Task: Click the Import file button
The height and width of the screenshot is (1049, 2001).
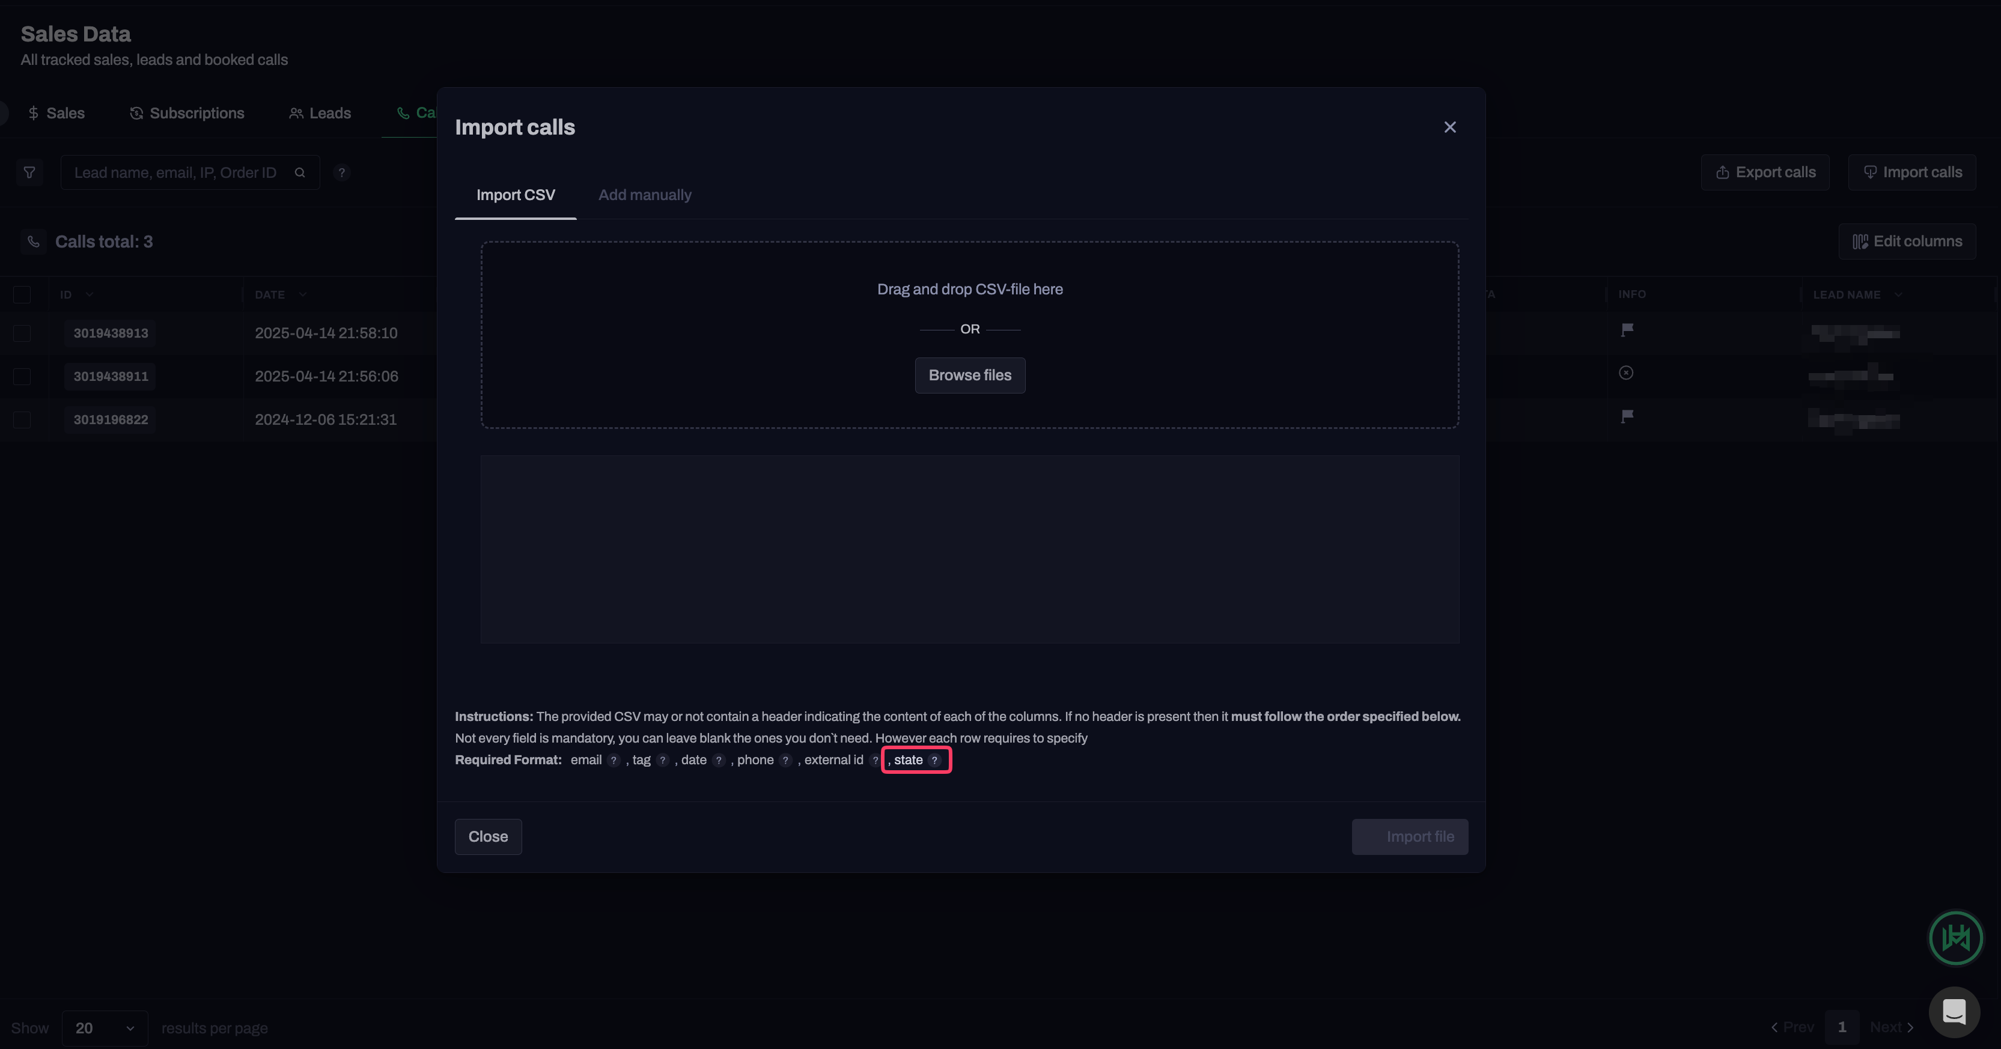Action: pyautogui.click(x=1409, y=837)
